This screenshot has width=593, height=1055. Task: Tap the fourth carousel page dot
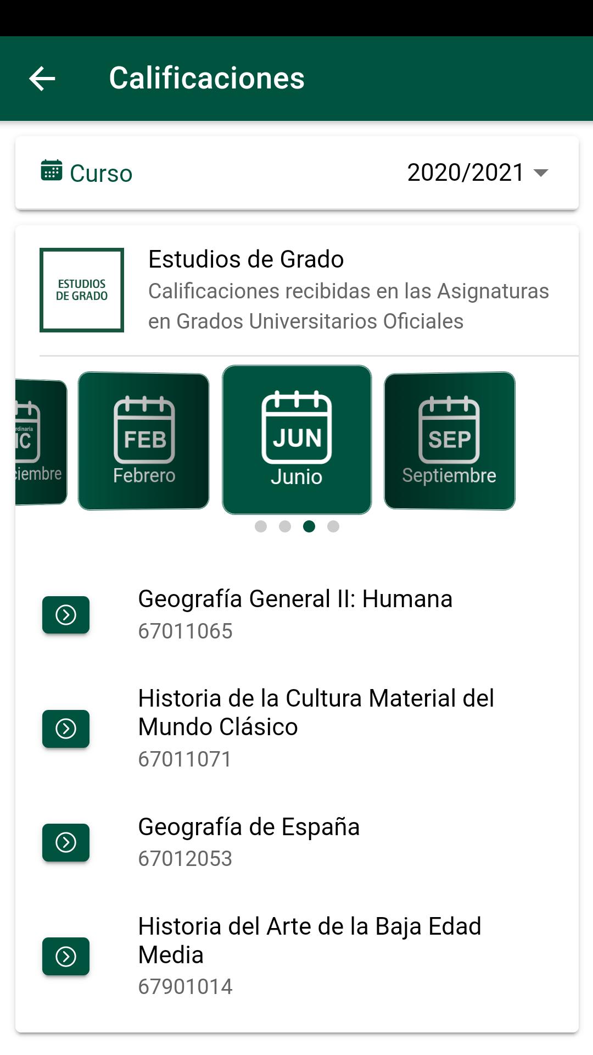tap(333, 526)
